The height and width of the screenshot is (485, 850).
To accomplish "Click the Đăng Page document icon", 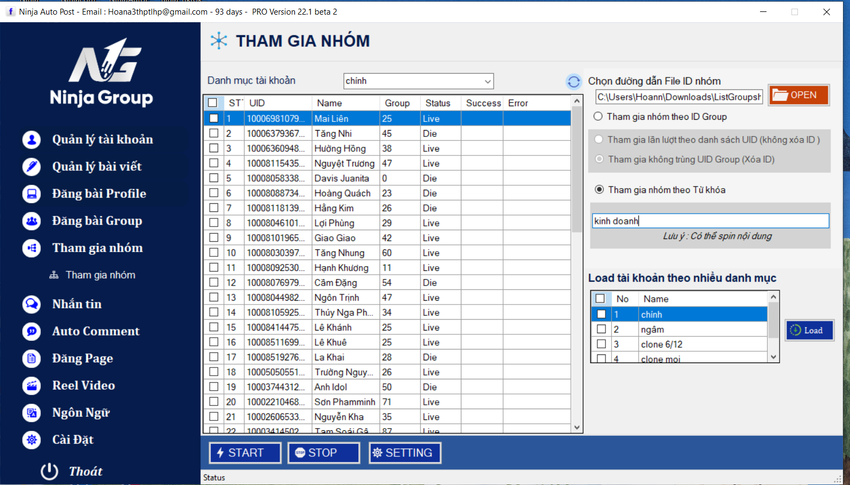I will click(31, 358).
